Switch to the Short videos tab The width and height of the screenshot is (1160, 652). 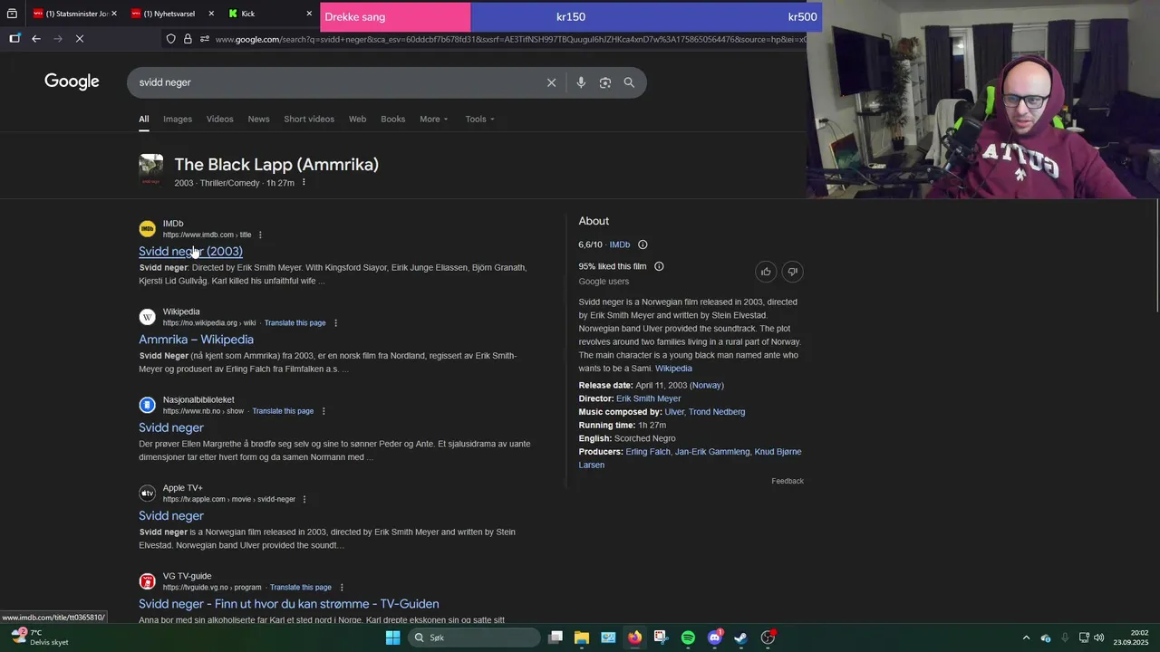pos(309,120)
